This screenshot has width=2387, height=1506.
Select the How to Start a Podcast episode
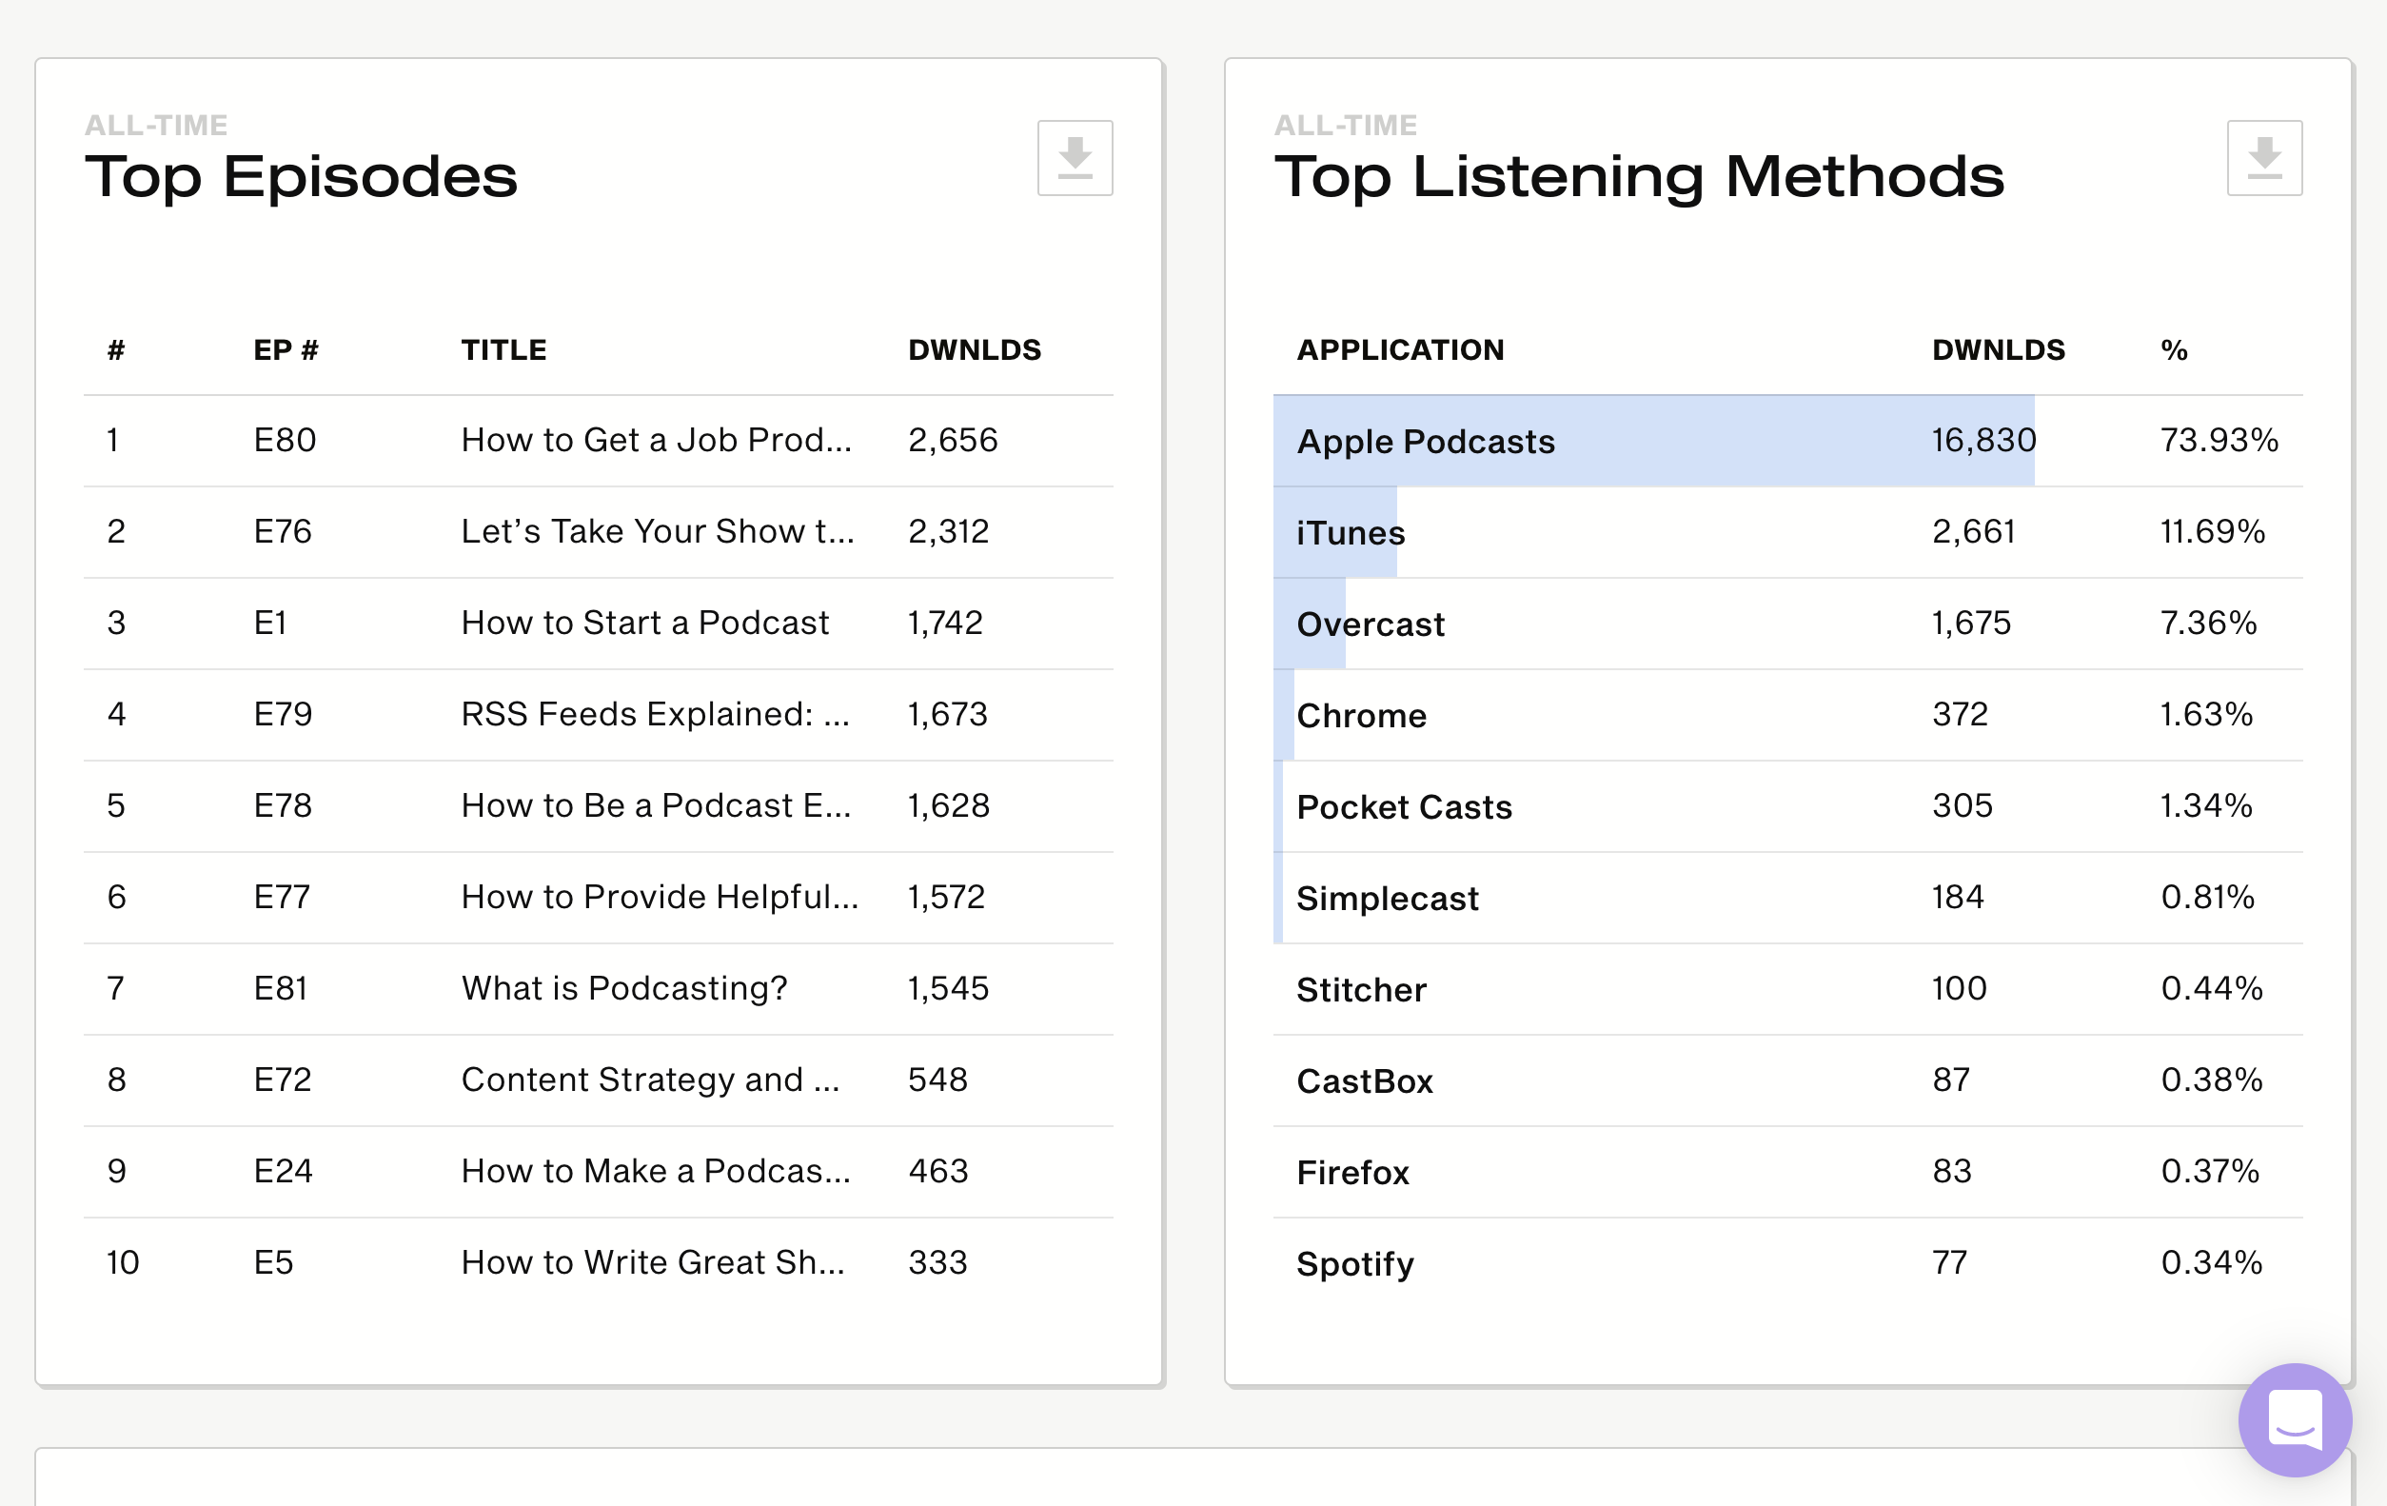click(x=644, y=623)
